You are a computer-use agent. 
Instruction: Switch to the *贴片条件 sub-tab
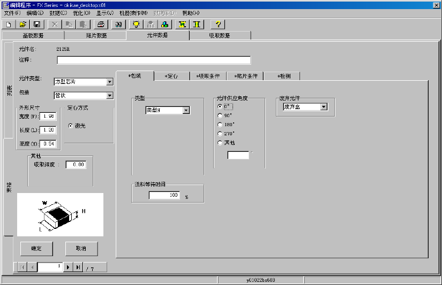246,76
